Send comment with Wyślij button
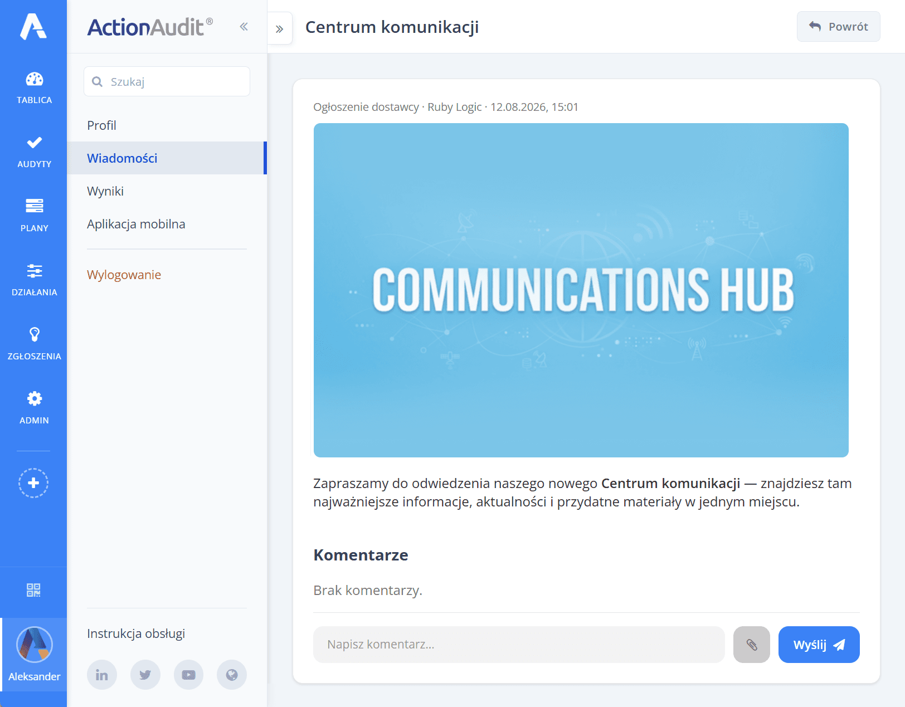 819,645
